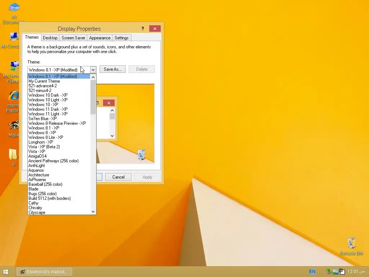Pick Windows 11 Light - XP theme

pyautogui.click(x=59, y=114)
